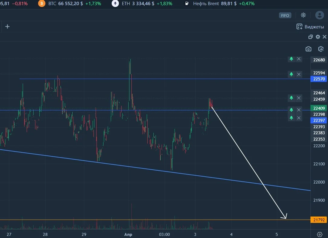Click the Bitcoin ticker icon
Viewport: 328px width, 238px height.
[42, 4]
